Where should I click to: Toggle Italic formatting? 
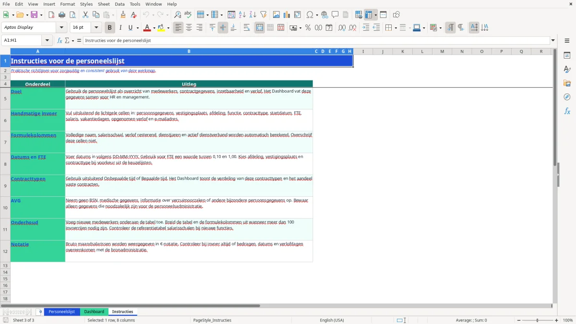pos(120,28)
